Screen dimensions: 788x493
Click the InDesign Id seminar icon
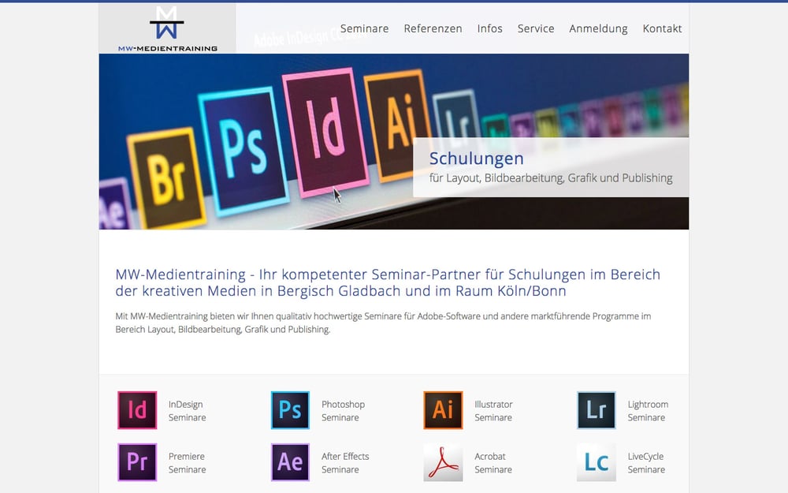(137, 410)
